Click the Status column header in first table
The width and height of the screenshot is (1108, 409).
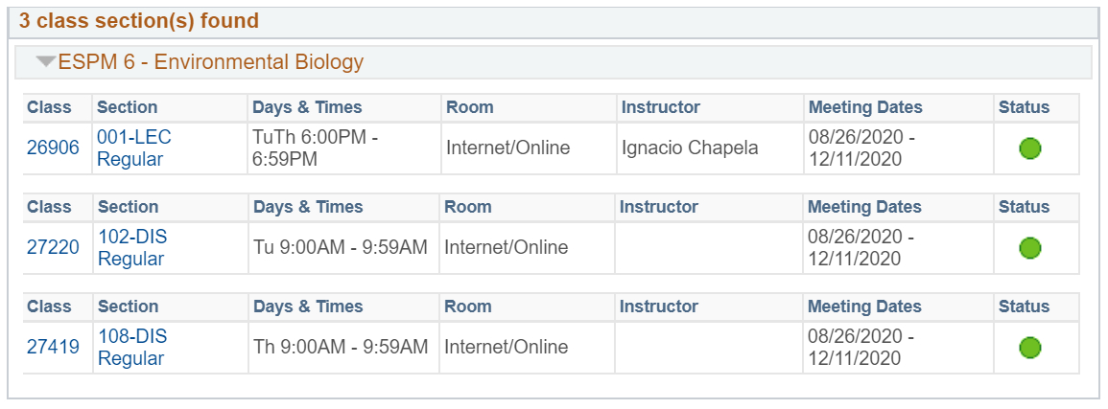click(1024, 107)
